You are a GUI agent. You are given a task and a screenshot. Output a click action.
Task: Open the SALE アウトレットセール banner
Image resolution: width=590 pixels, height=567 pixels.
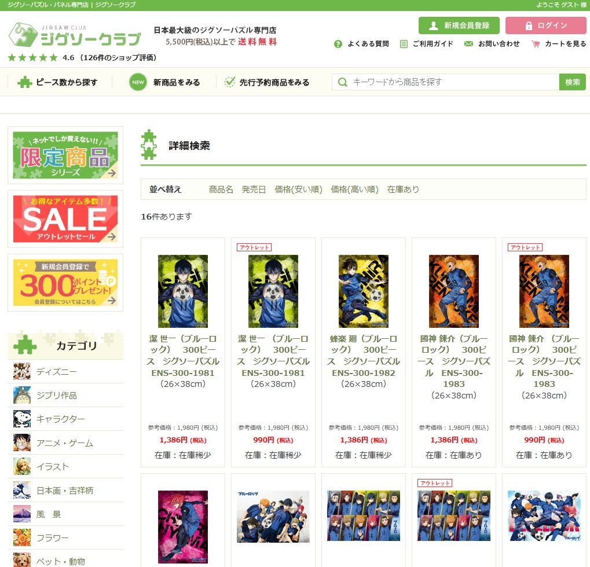tap(65, 219)
